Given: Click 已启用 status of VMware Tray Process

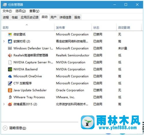Looking at the screenshot, I should pos(98,97).
